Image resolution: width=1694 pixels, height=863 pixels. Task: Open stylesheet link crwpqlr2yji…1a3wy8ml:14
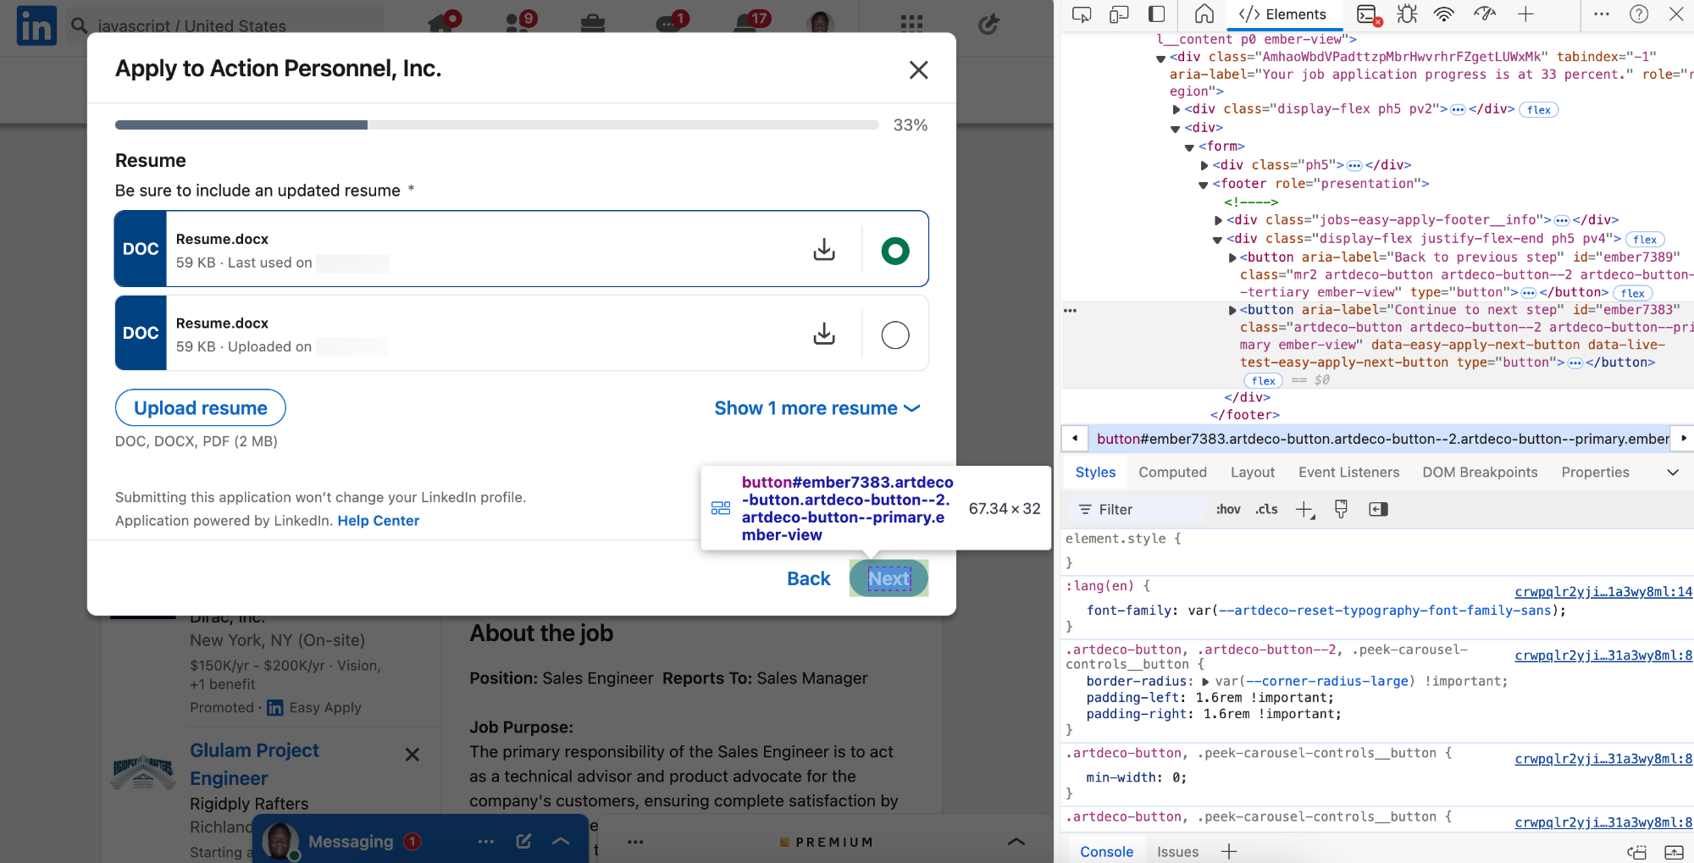(x=1603, y=592)
